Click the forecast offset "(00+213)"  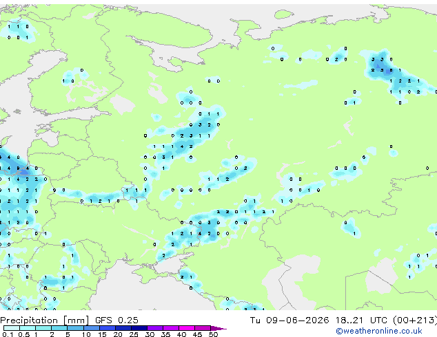415,320
